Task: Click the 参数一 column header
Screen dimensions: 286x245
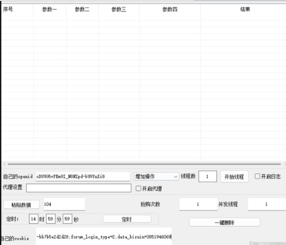Action: click(x=50, y=10)
